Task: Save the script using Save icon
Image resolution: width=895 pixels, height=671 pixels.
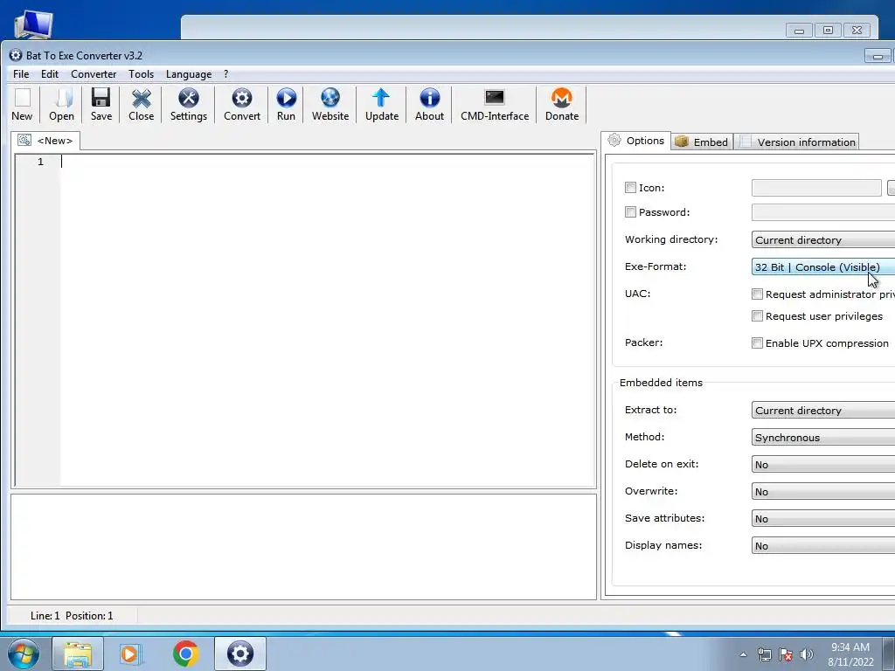Action: coord(101,105)
